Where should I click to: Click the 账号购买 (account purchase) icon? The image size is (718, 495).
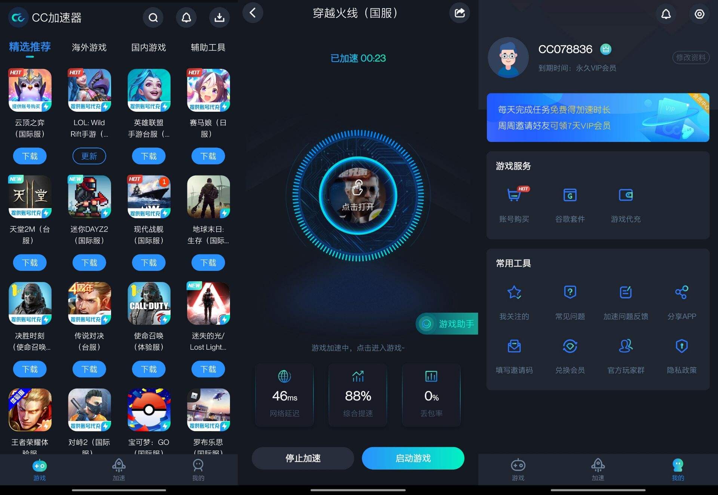tap(511, 198)
